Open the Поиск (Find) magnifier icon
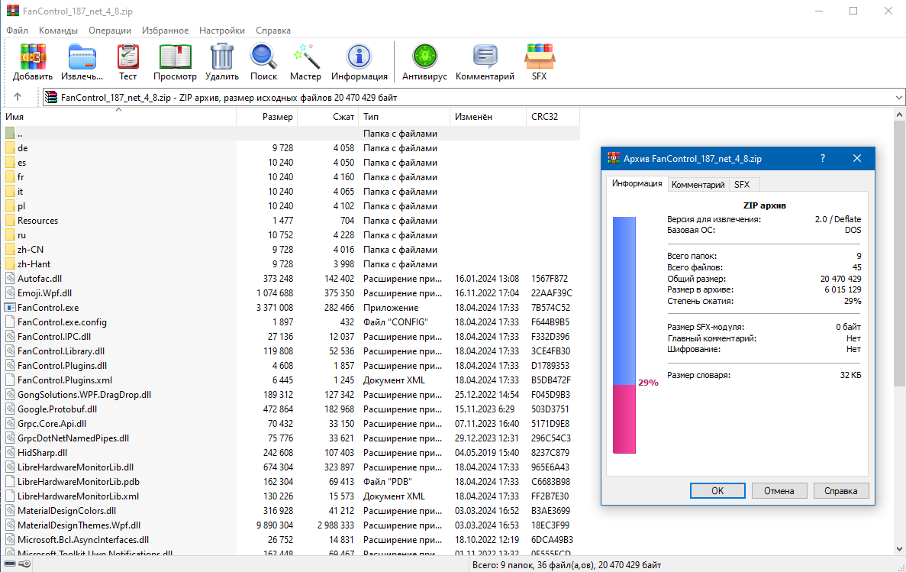Screen dimensions: 906x572 (263, 61)
